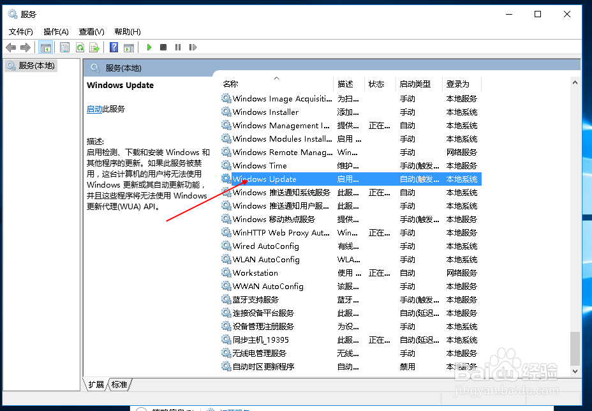The height and width of the screenshot is (411, 592).
Task: Select Windows 推送通知系统服务 row
Action: pyautogui.click(x=351, y=192)
